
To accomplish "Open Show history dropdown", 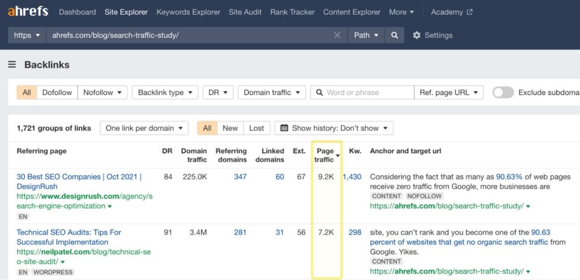I will 334,128.
